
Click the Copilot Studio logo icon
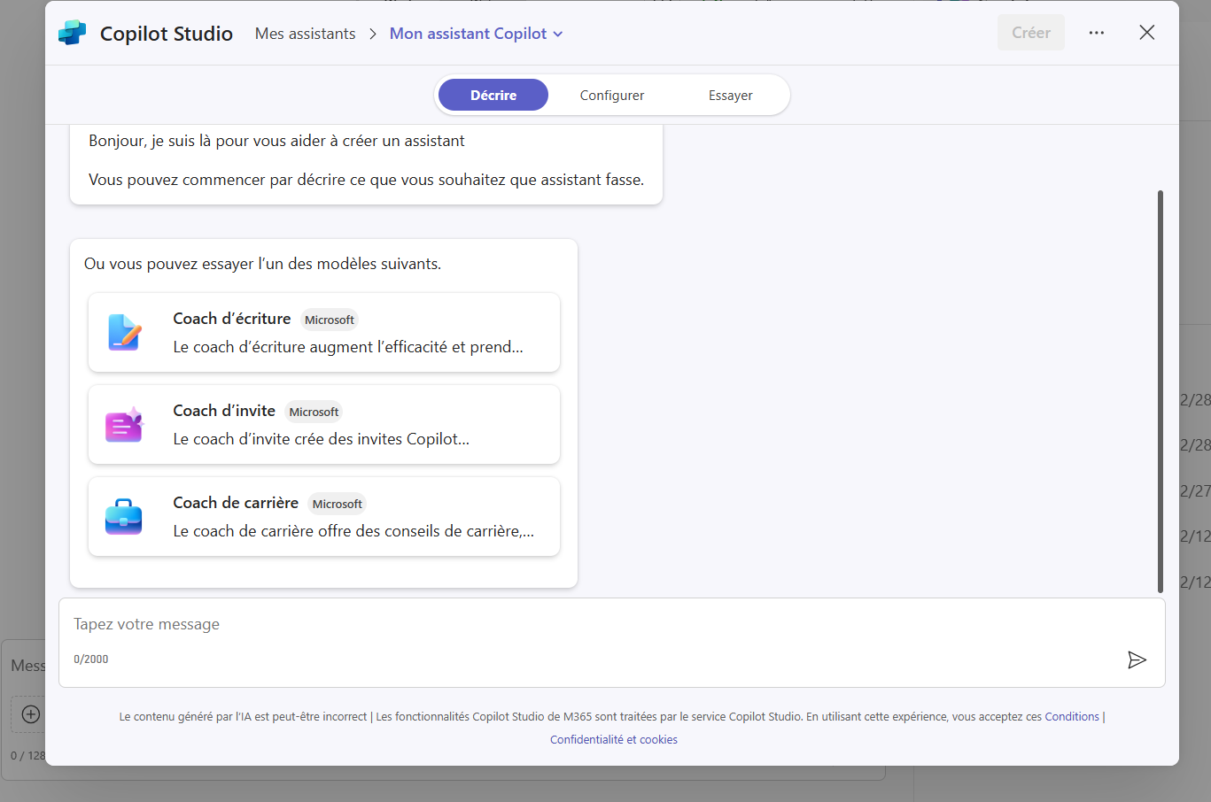pos(73,33)
